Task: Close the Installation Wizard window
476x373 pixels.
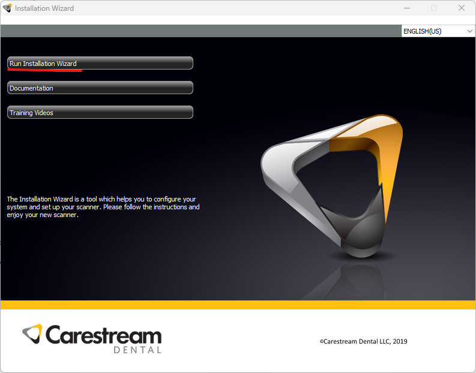Action: click(x=461, y=8)
